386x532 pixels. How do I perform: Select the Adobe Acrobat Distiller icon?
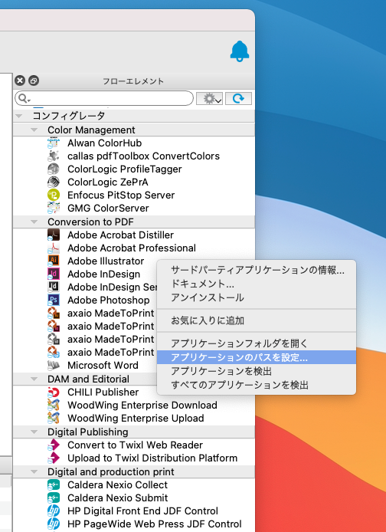pos(54,235)
